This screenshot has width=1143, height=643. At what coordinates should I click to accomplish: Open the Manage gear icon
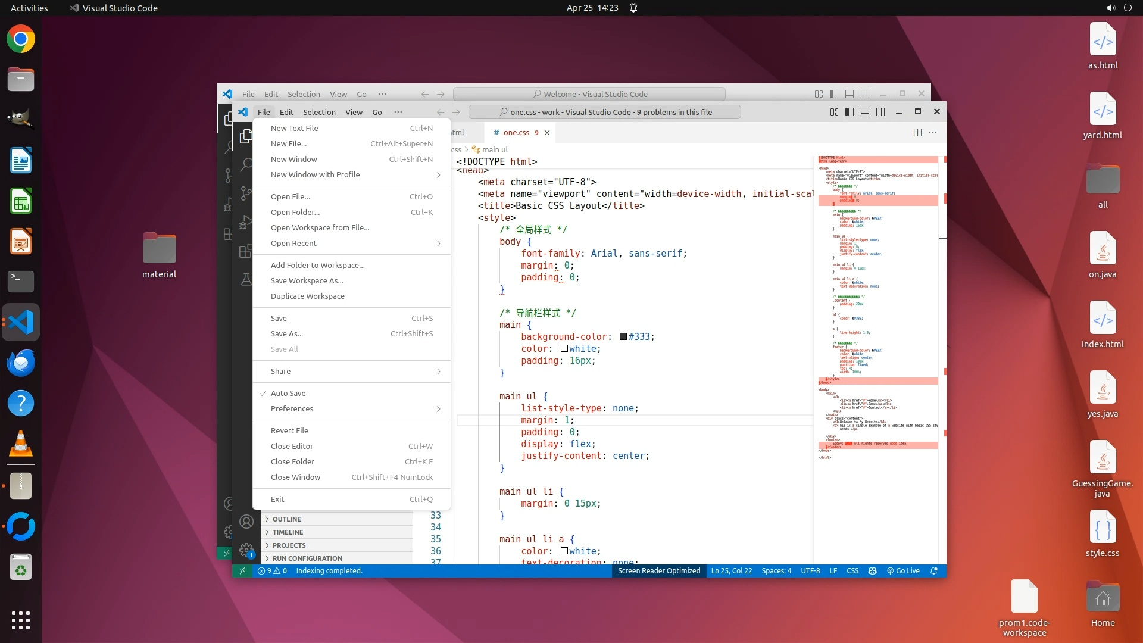click(x=246, y=550)
